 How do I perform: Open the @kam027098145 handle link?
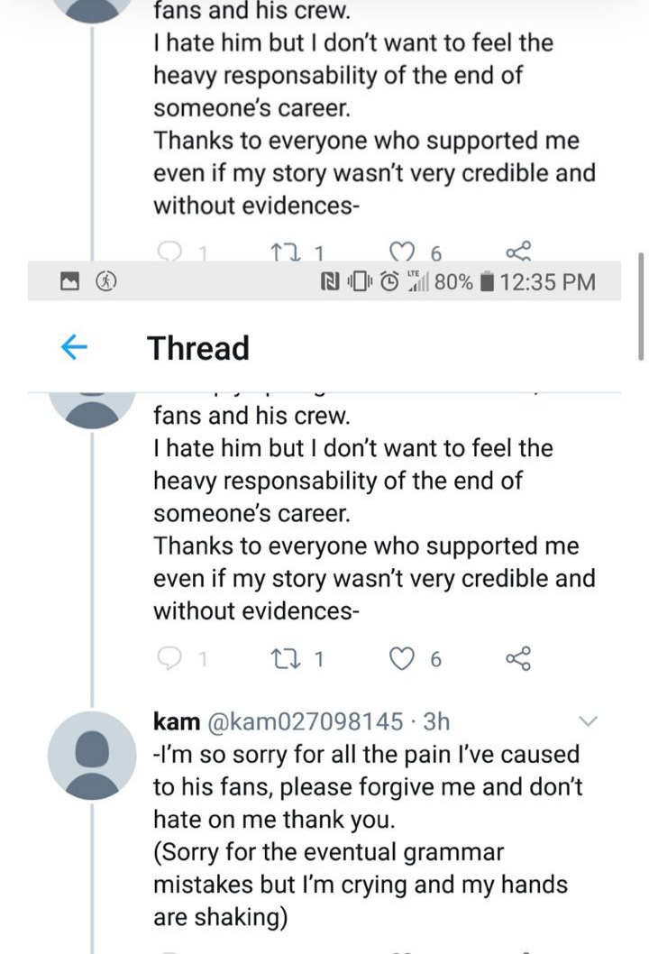pyautogui.click(x=306, y=722)
